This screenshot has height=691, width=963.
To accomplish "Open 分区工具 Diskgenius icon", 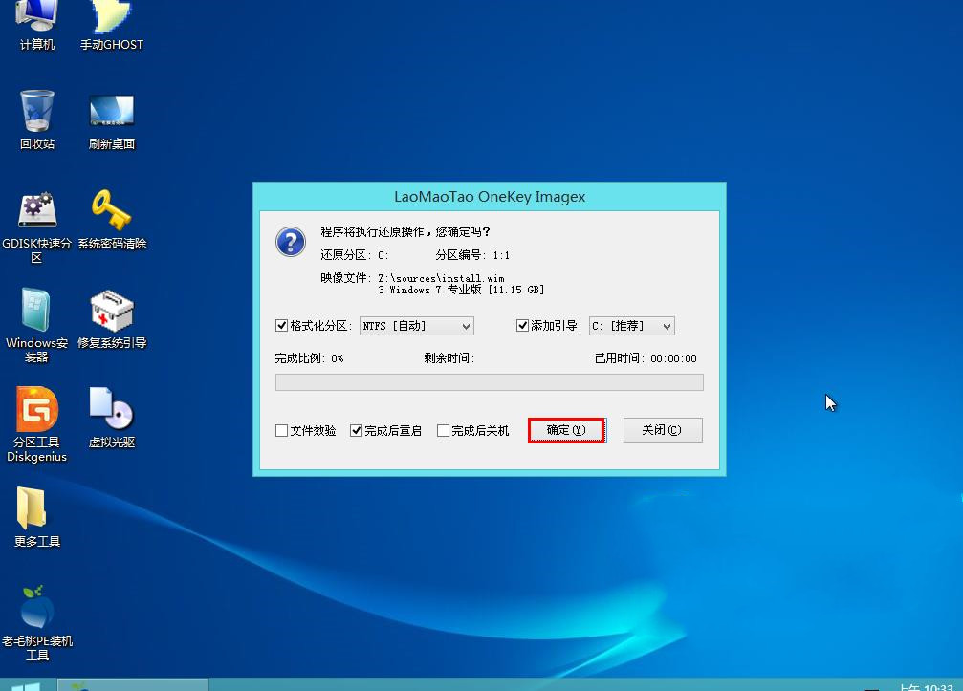I will (x=37, y=424).
